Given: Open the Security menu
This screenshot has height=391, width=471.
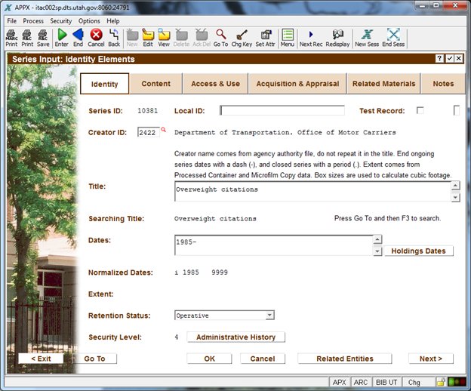Looking at the screenshot, I should click(x=60, y=21).
